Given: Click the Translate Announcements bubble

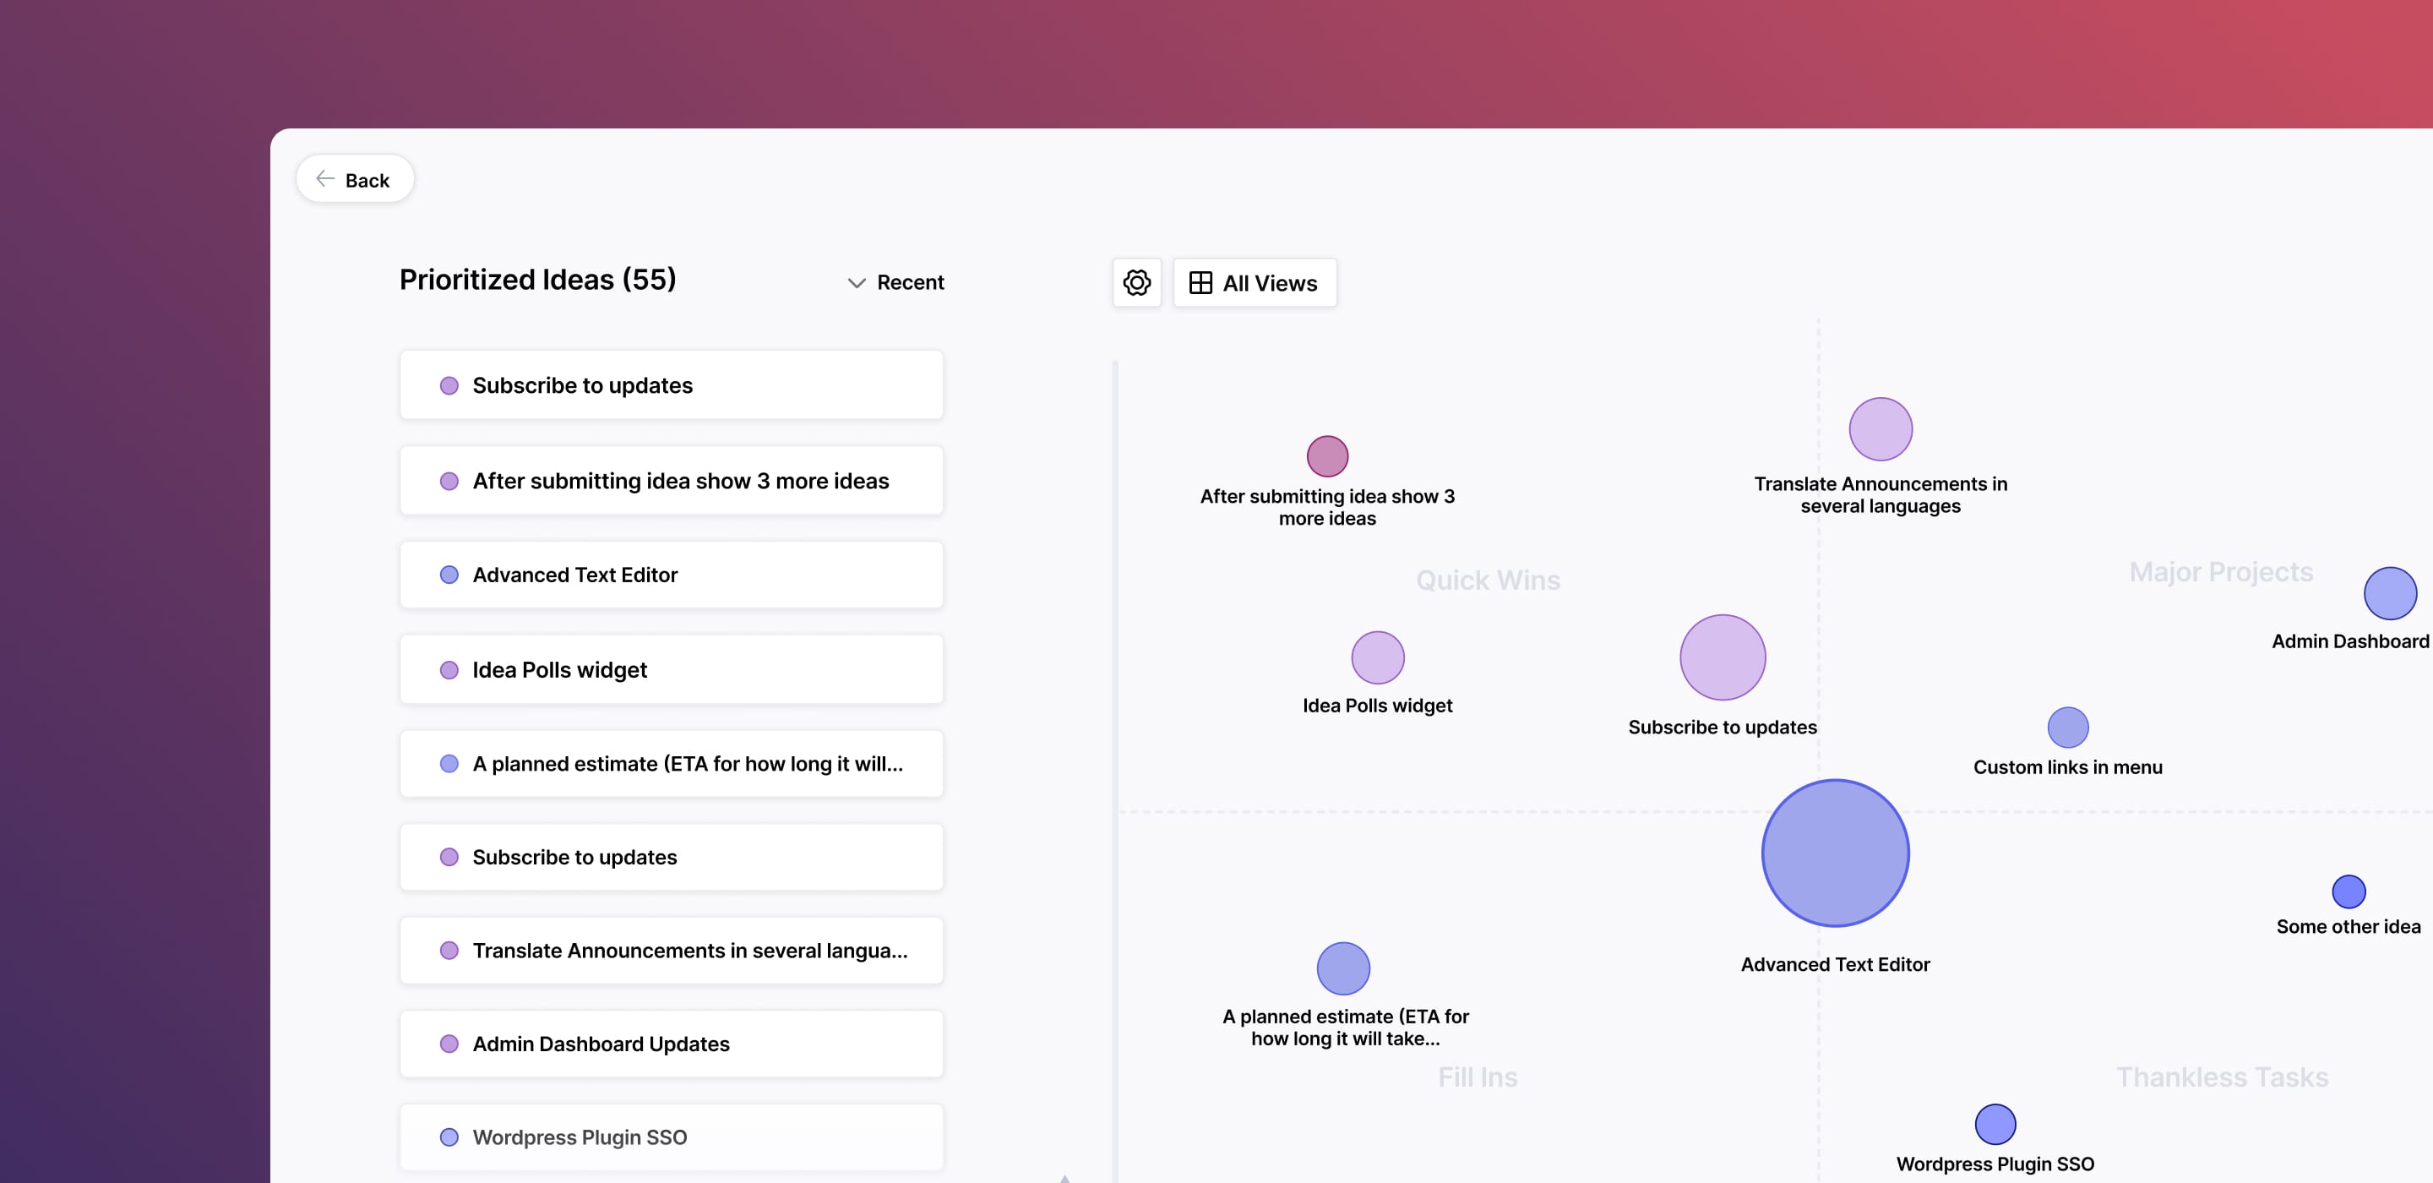Looking at the screenshot, I should click(1880, 429).
